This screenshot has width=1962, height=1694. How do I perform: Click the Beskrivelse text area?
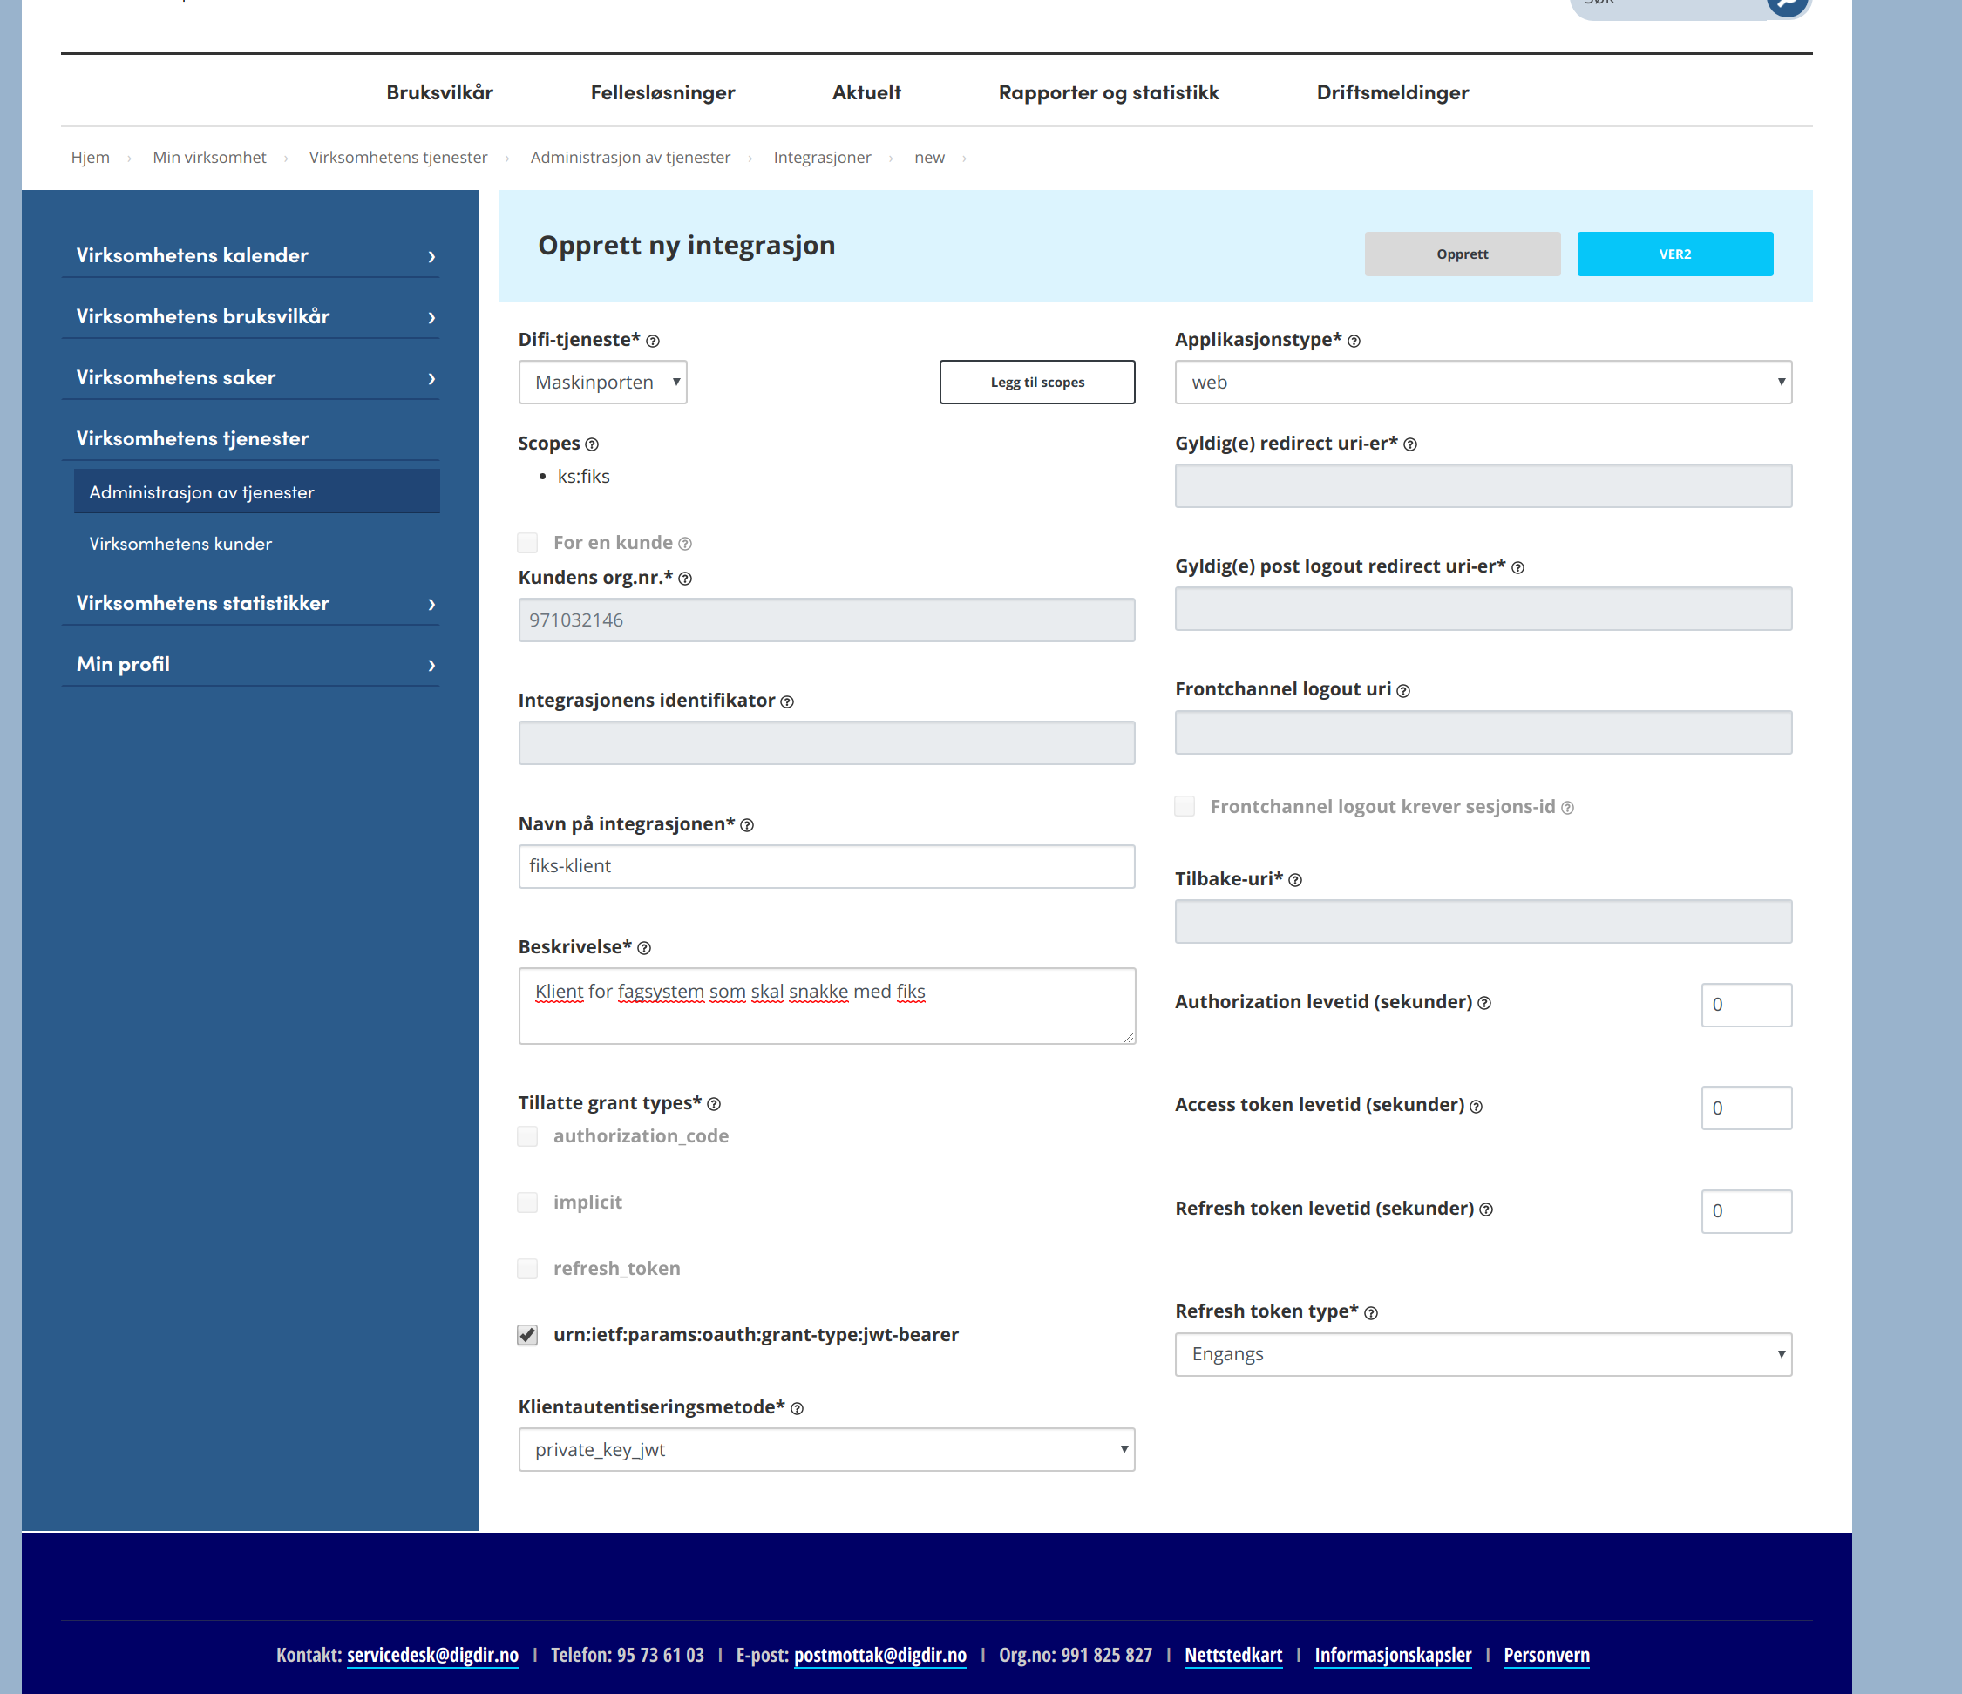[826, 1006]
